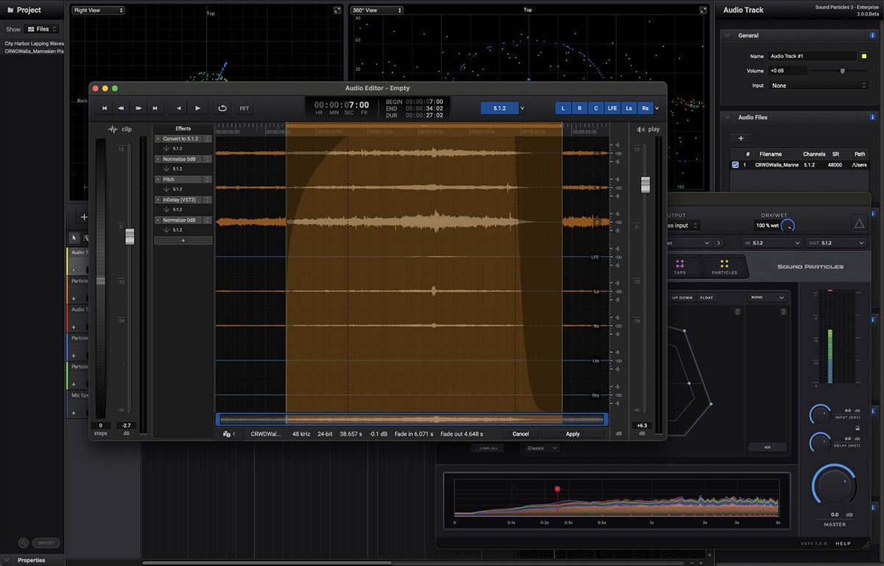Image resolution: width=884 pixels, height=566 pixels.
Task: Click the clip waveform icon
Action: coord(113,129)
